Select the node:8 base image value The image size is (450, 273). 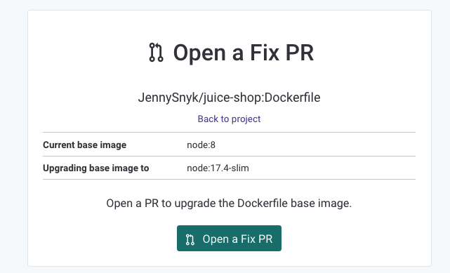coord(201,145)
